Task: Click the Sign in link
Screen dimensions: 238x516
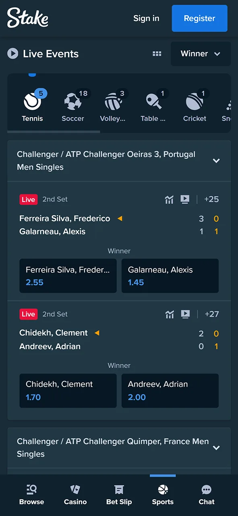Action: point(146,18)
